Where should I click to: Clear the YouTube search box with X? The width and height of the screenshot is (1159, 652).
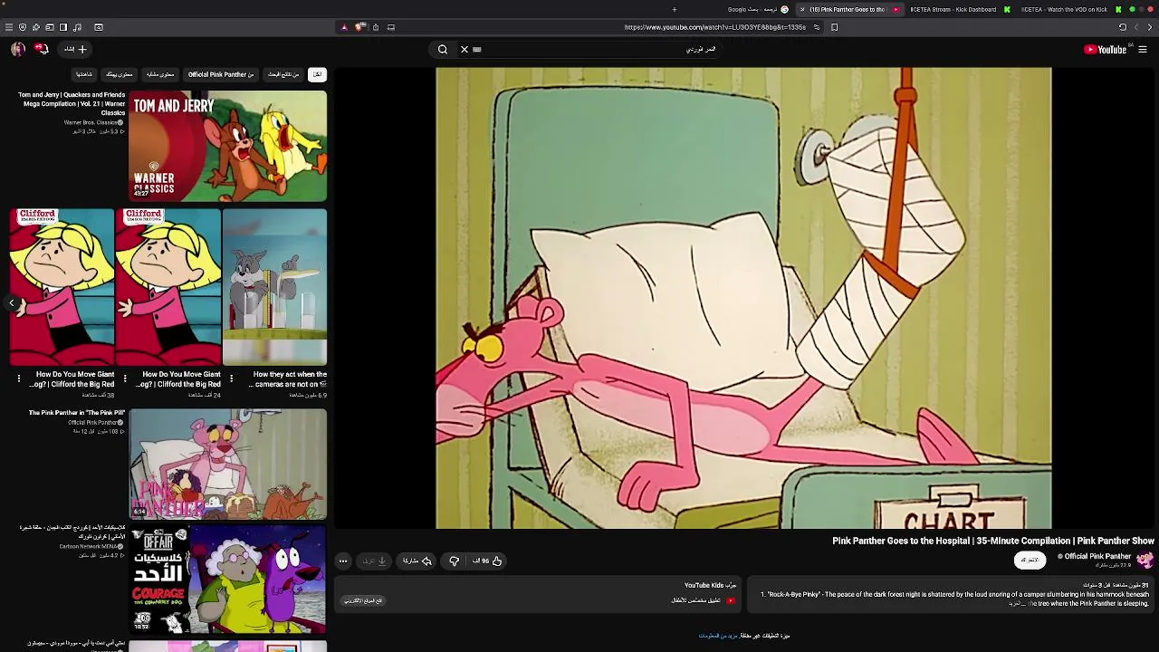(x=465, y=50)
